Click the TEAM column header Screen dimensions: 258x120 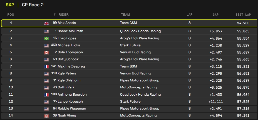click(125, 15)
